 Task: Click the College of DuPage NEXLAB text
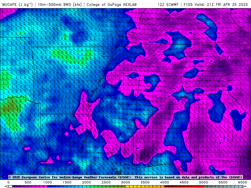pyautogui.click(x=112, y=4)
